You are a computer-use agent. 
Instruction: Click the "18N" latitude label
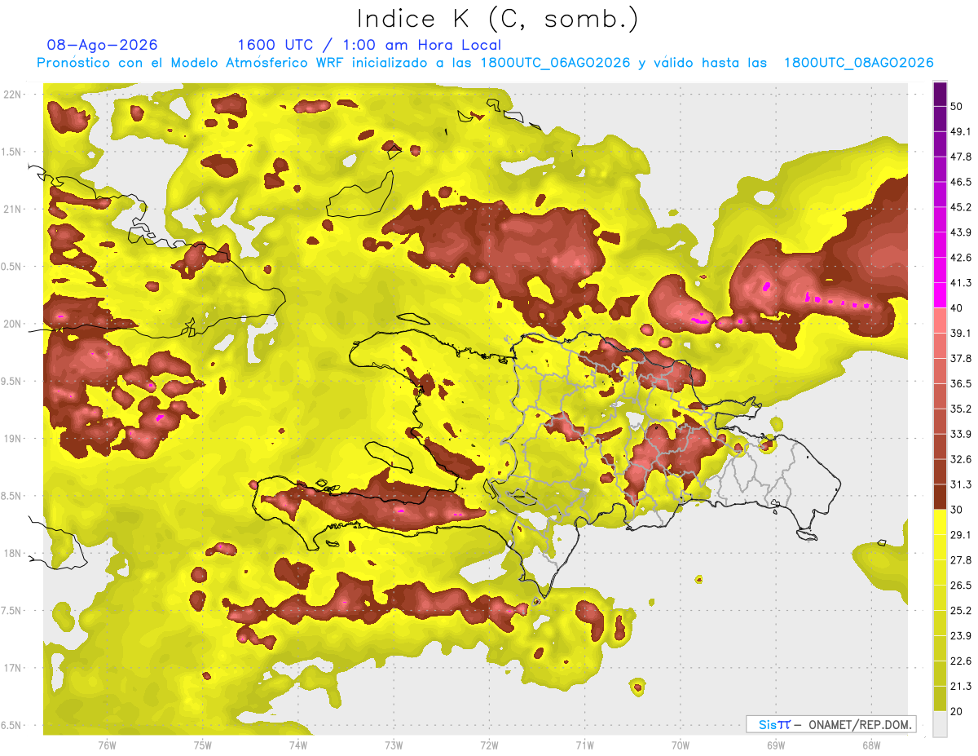(13, 554)
